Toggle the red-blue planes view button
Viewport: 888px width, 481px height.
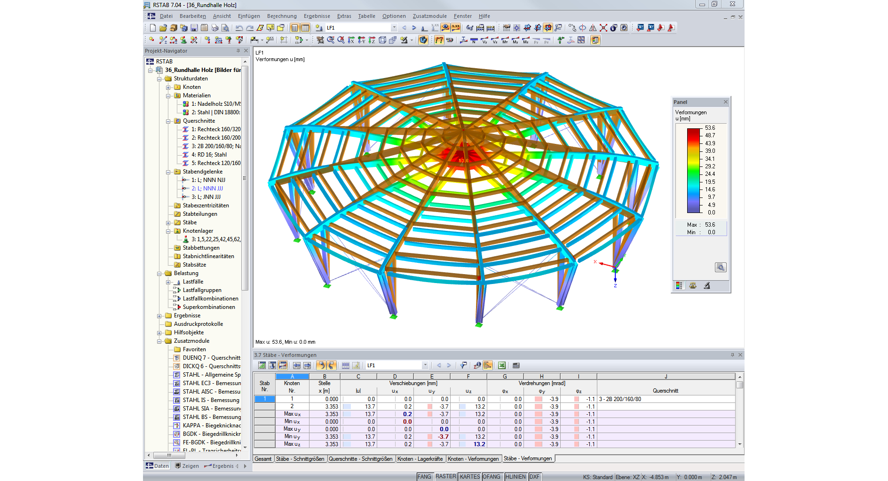click(547, 28)
